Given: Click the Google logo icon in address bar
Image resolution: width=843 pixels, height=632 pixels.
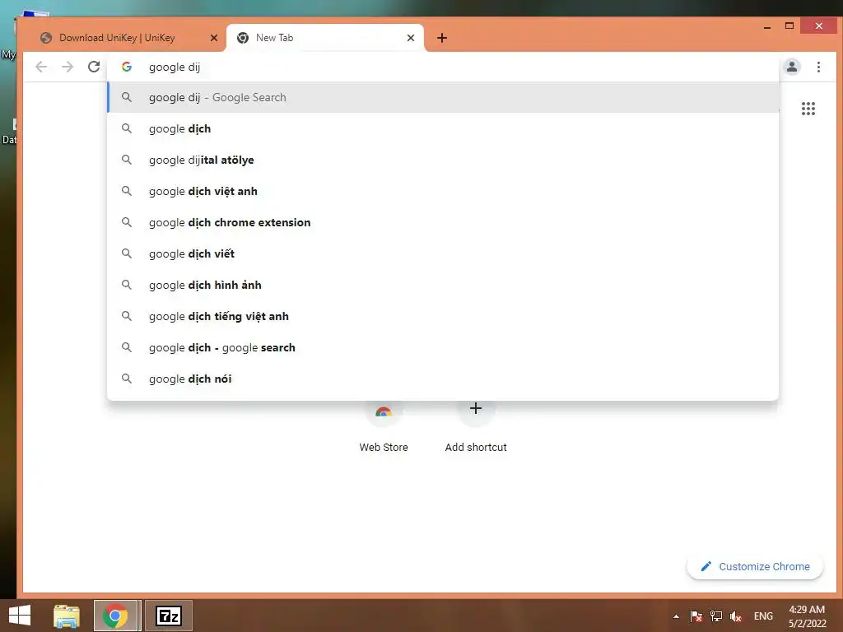Looking at the screenshot, I should (126, 67).
